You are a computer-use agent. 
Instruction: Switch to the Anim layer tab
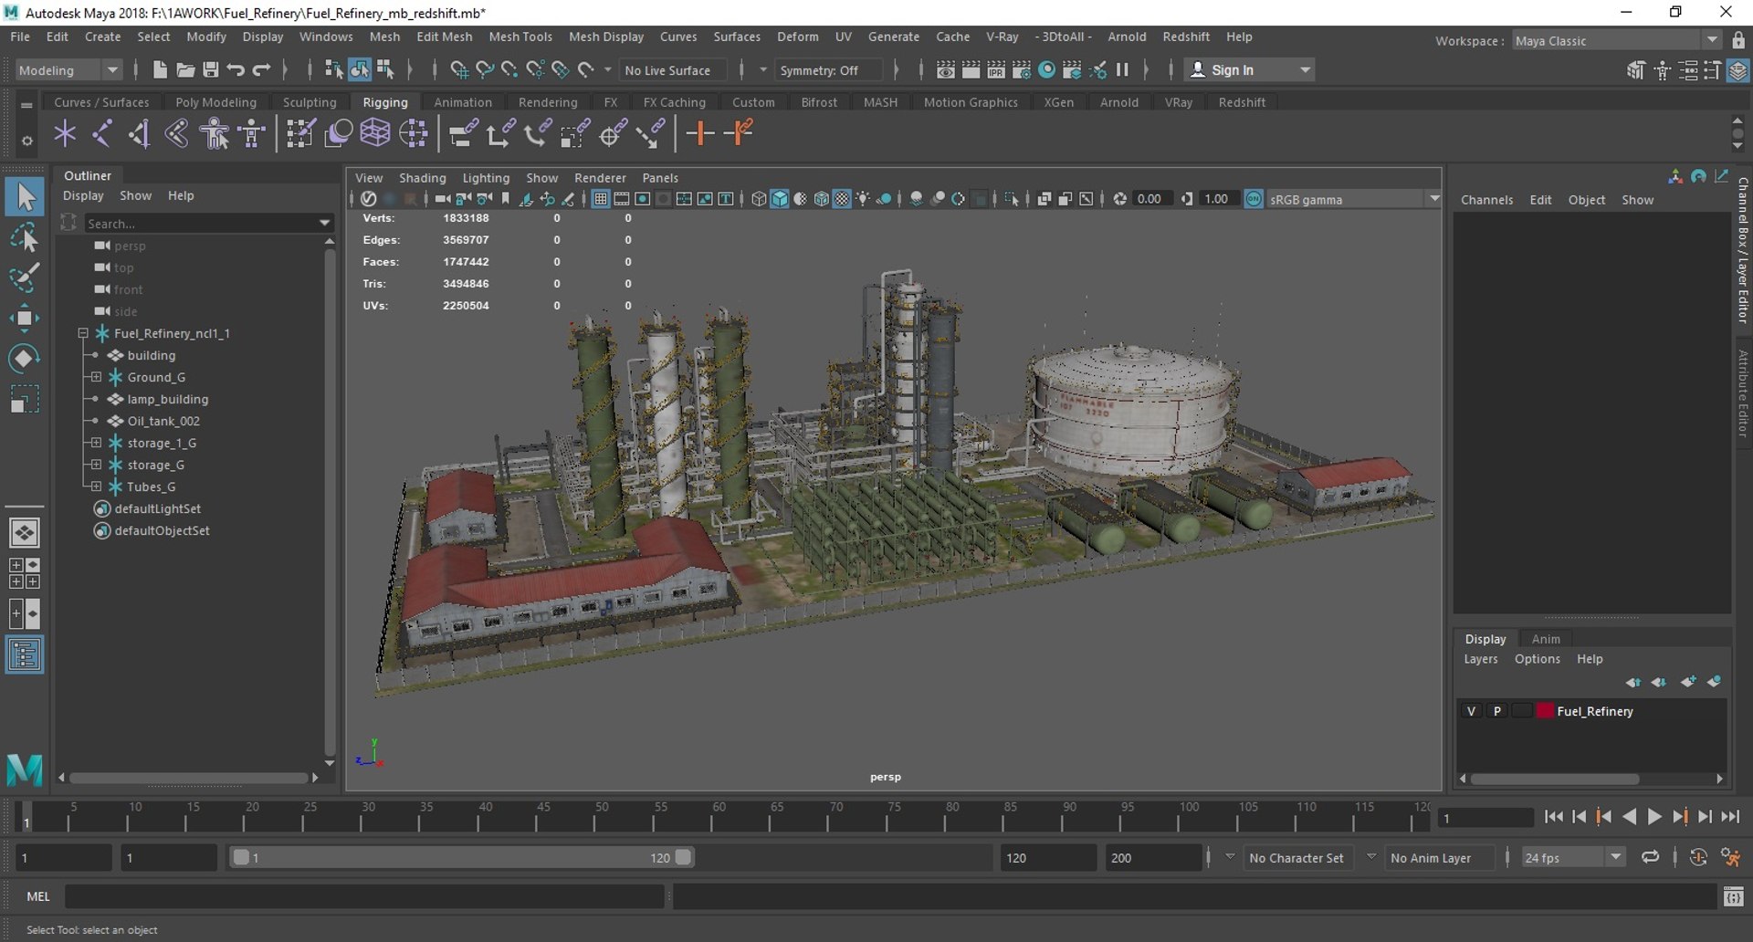pos(1546,639)
